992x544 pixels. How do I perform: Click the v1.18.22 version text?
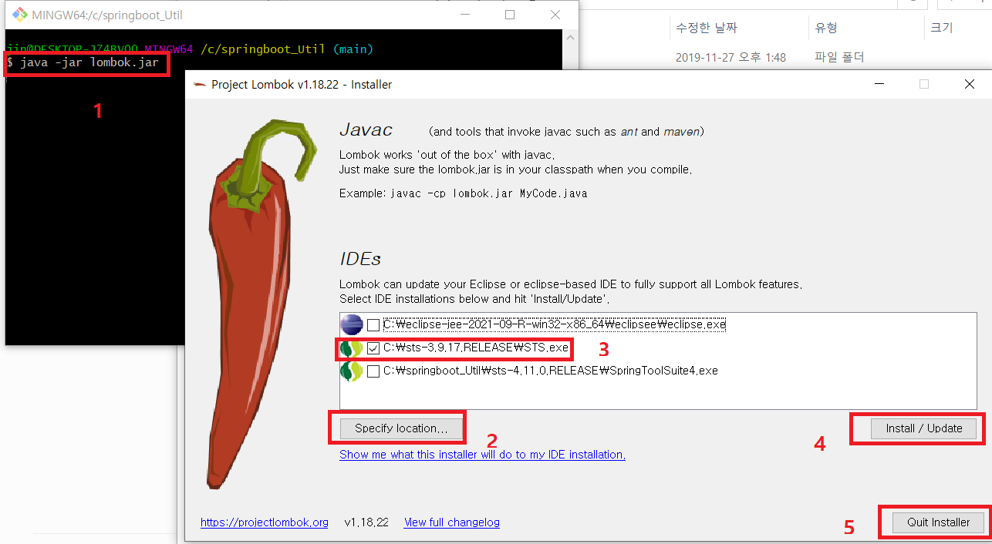(366, 522)
